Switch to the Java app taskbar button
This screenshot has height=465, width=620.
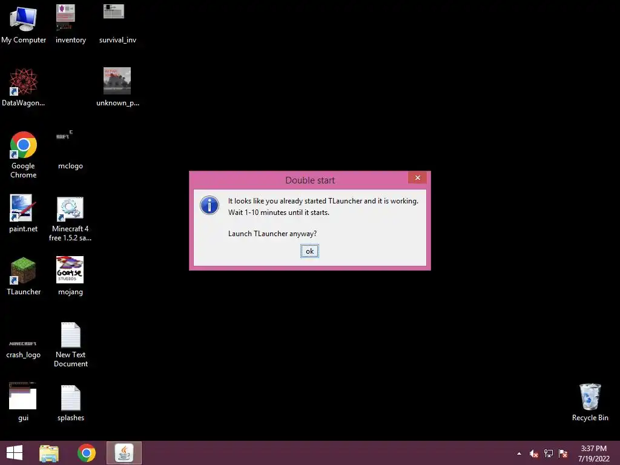(x=124, y=453)
